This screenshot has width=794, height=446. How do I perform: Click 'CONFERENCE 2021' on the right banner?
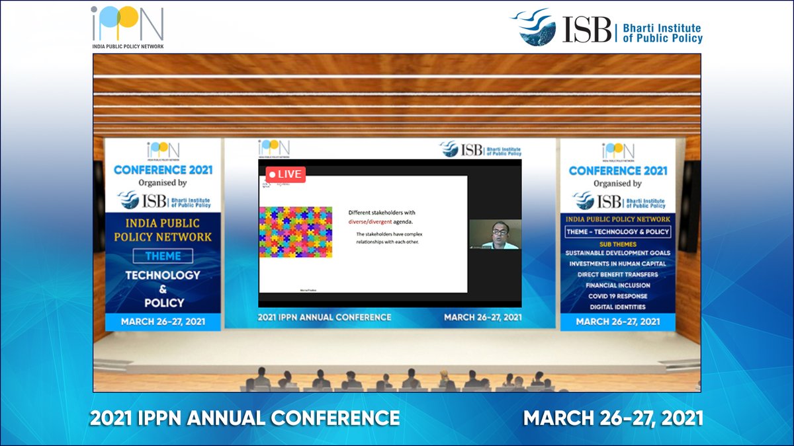[618, 170]
